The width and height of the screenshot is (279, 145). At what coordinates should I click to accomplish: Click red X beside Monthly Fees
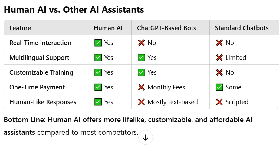coord(141,87)
